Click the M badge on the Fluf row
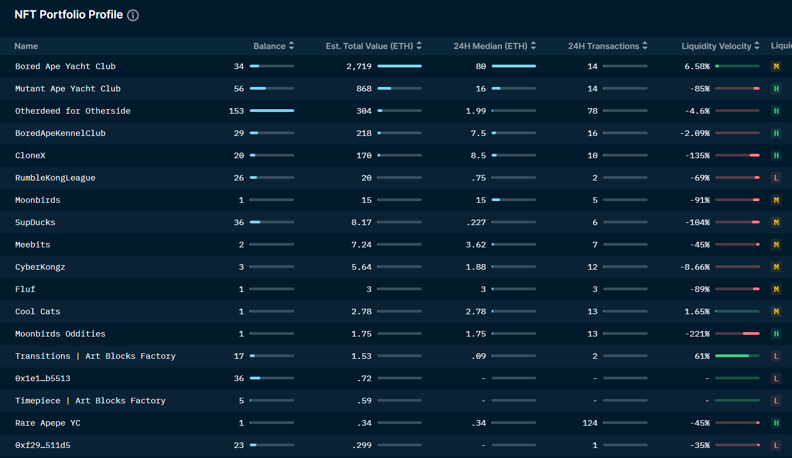Viewport: 792px width, 458px height. [x=776, y=289]
